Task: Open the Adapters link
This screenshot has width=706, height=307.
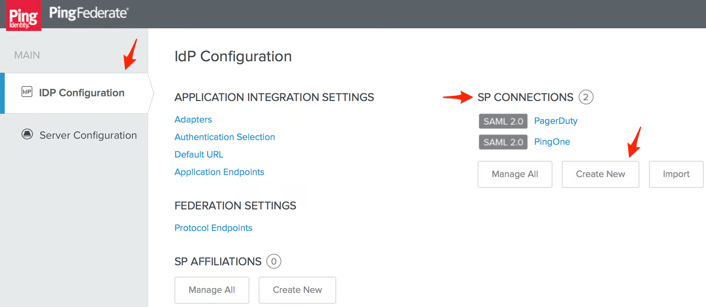Action: point(193,119)
